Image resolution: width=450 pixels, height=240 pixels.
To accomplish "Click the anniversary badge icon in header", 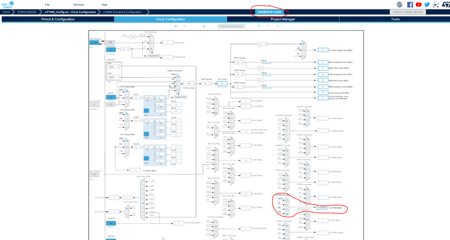I will point(400,4).
